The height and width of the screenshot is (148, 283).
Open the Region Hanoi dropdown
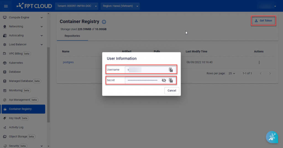[x=120, y=6]
